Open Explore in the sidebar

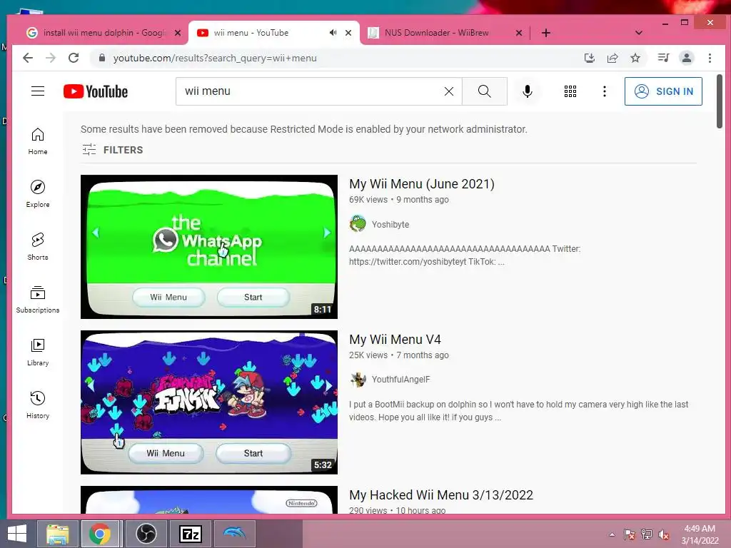pyautogui.click(x=38, y=194)
